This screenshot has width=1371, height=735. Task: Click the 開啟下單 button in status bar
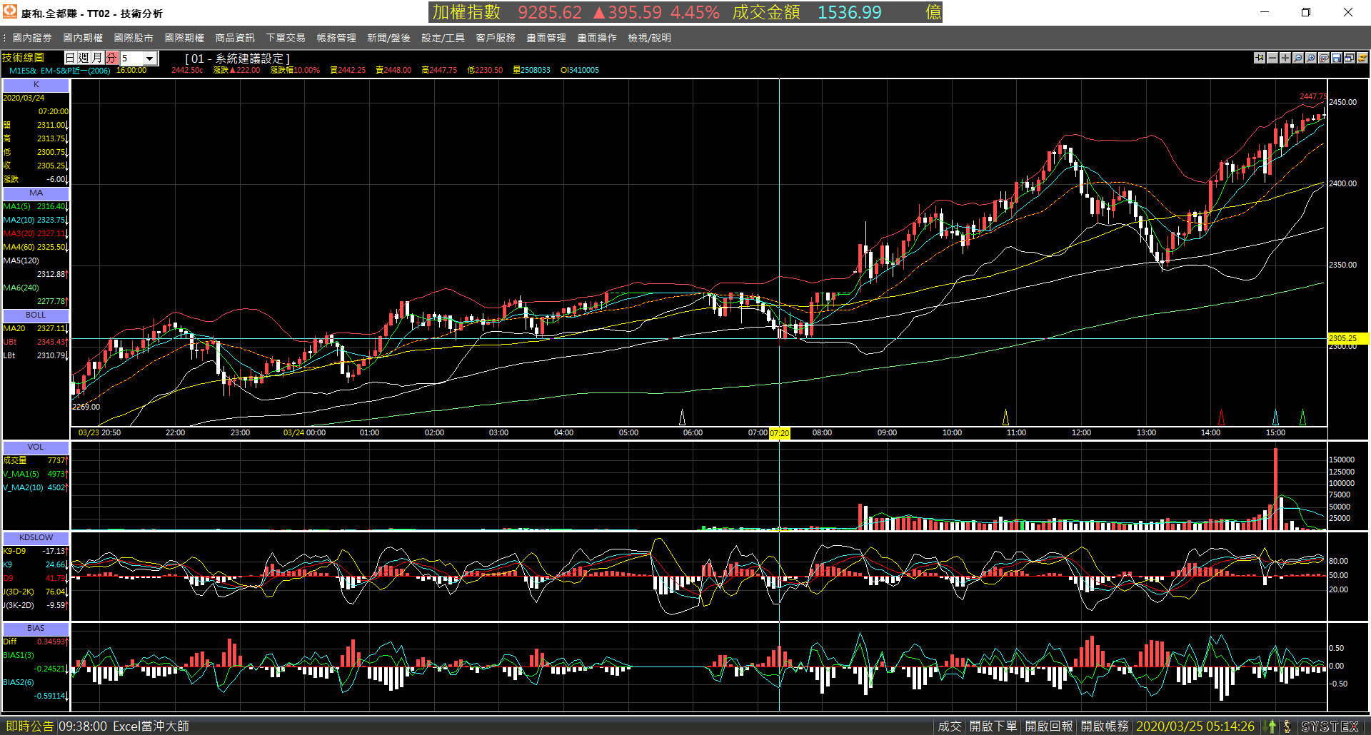point(993,726)
